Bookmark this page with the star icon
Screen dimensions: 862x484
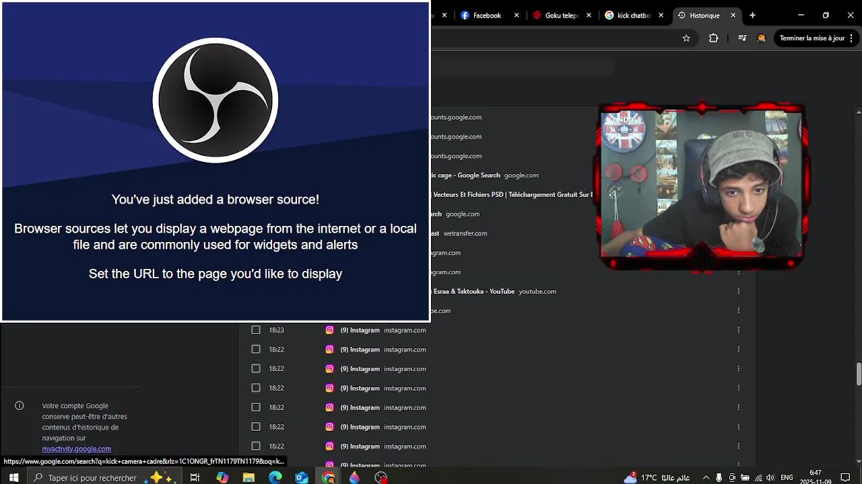[686, 38]
